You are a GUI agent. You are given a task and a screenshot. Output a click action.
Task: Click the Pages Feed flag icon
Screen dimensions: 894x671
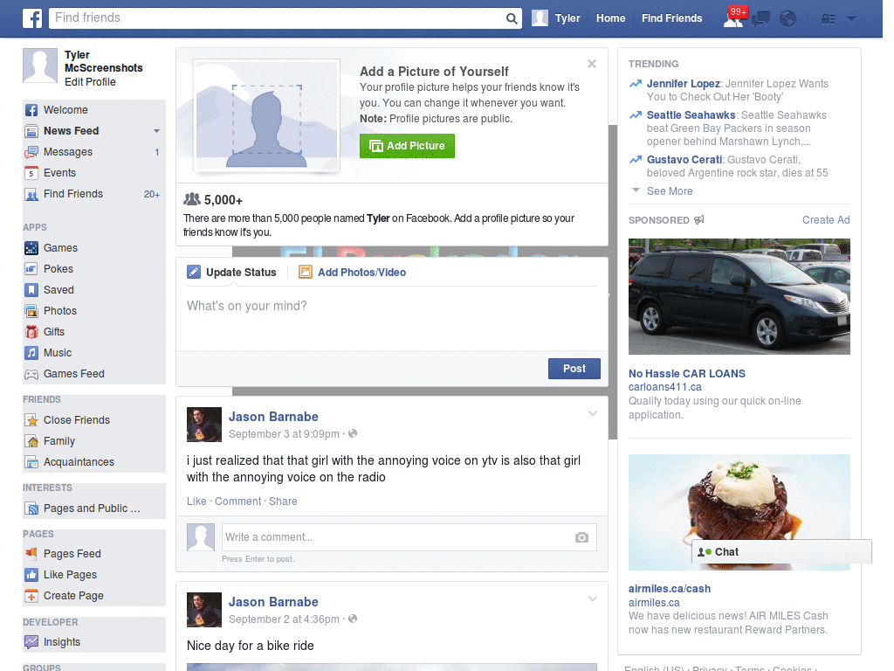(x=31, y=553)
